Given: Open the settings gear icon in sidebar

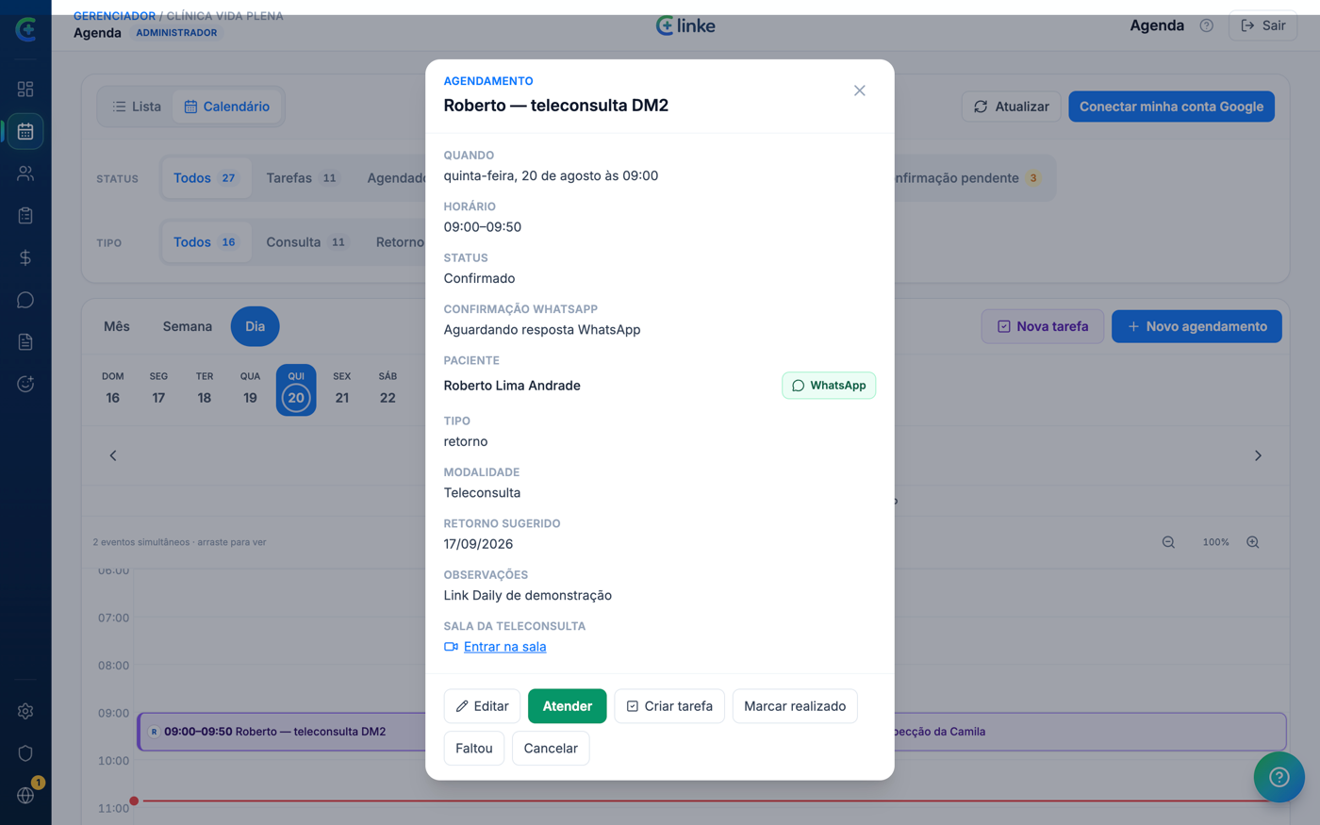Looking at the screenshot, I should coord(25,711).
